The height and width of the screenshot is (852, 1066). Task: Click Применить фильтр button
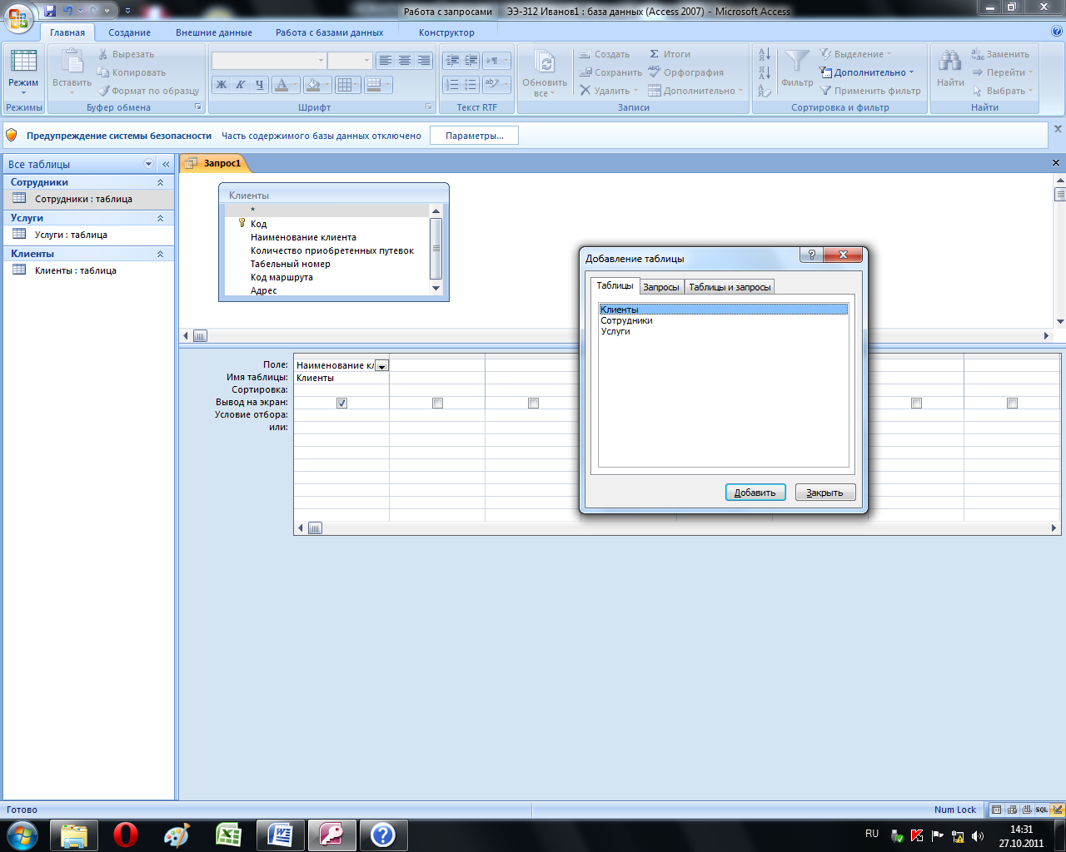(x=870, y=91)
